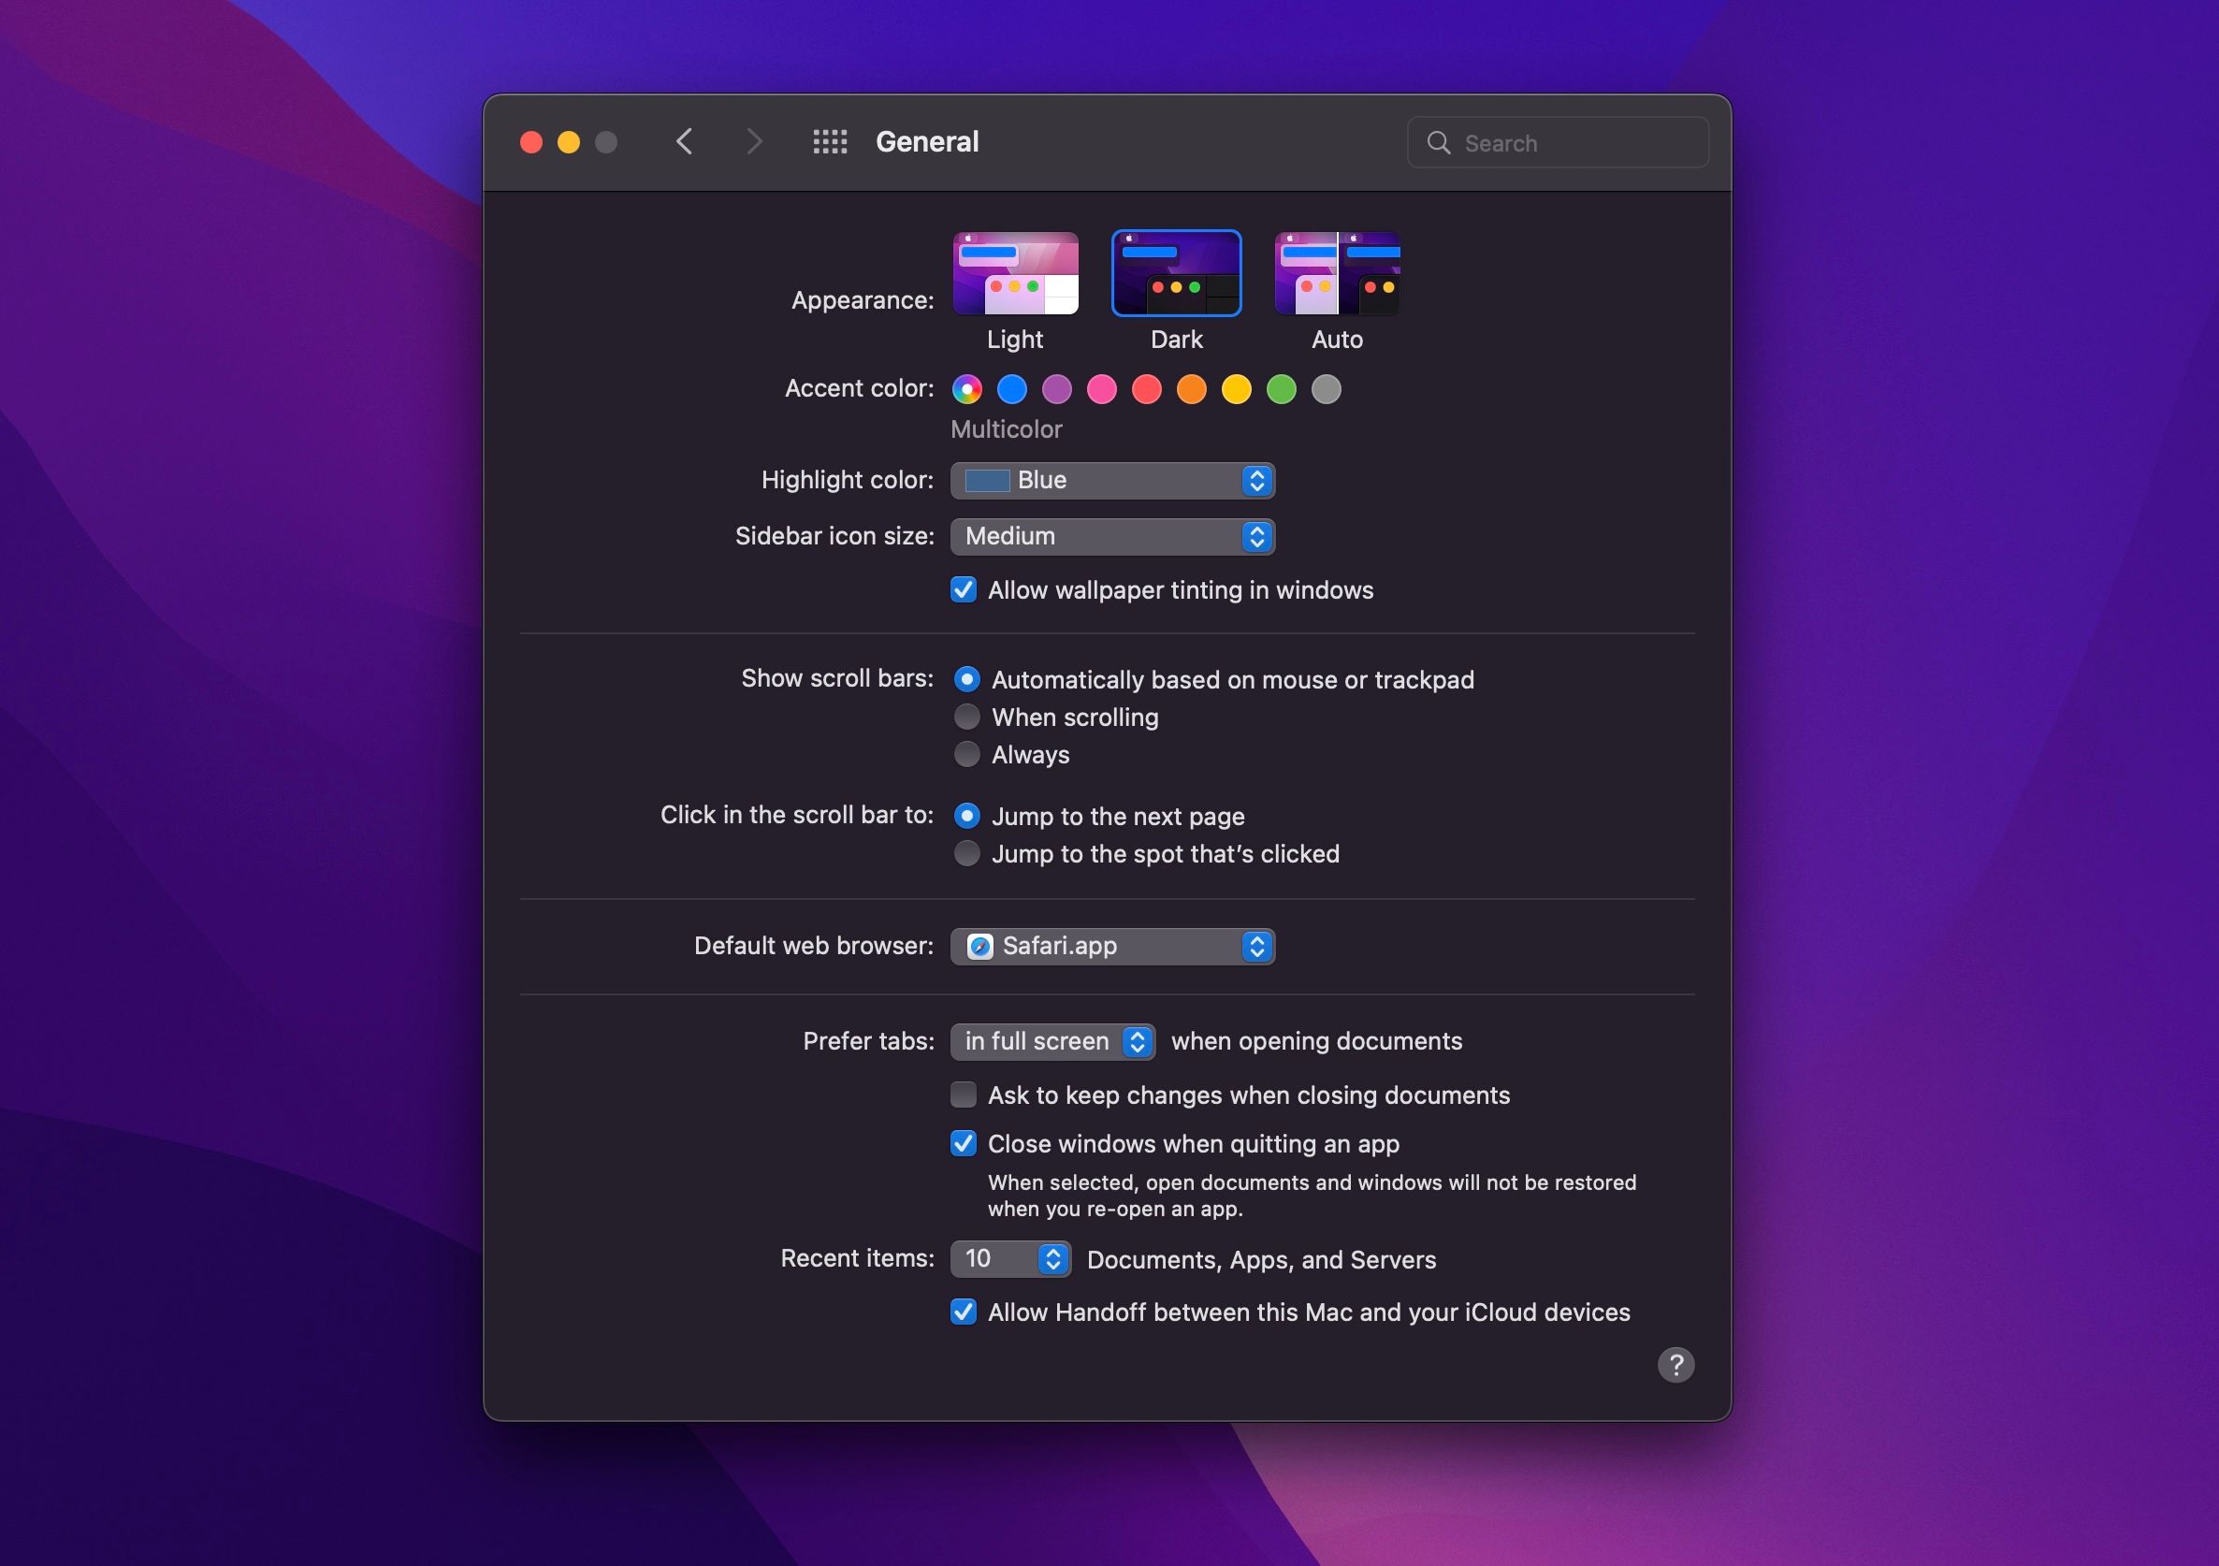This screenshot has height=1566, width=2219.
Task: Select the graphite accent color
Action: click(x=1326, y=388)
